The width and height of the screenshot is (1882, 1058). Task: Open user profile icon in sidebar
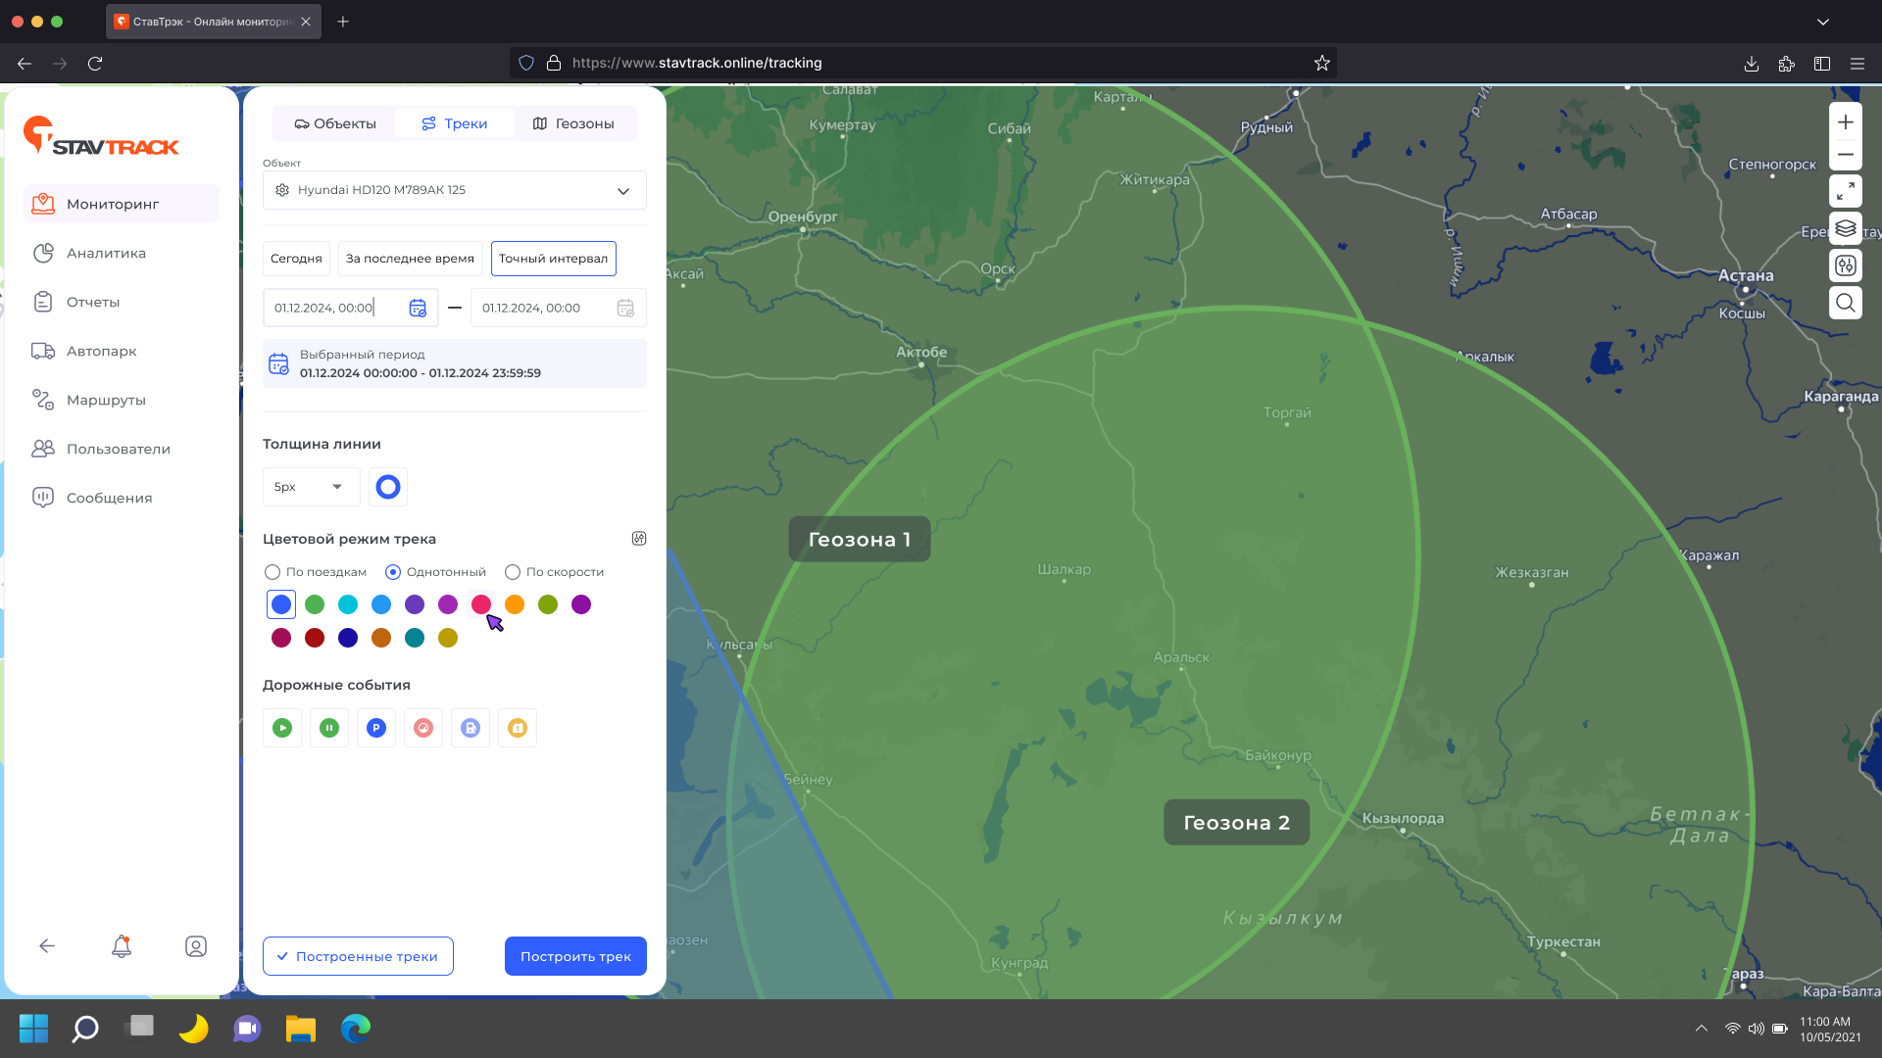[196, 946]
